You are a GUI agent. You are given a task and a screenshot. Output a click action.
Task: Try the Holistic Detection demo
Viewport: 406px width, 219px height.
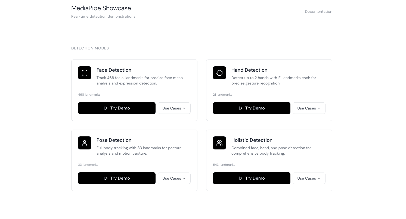252,178
